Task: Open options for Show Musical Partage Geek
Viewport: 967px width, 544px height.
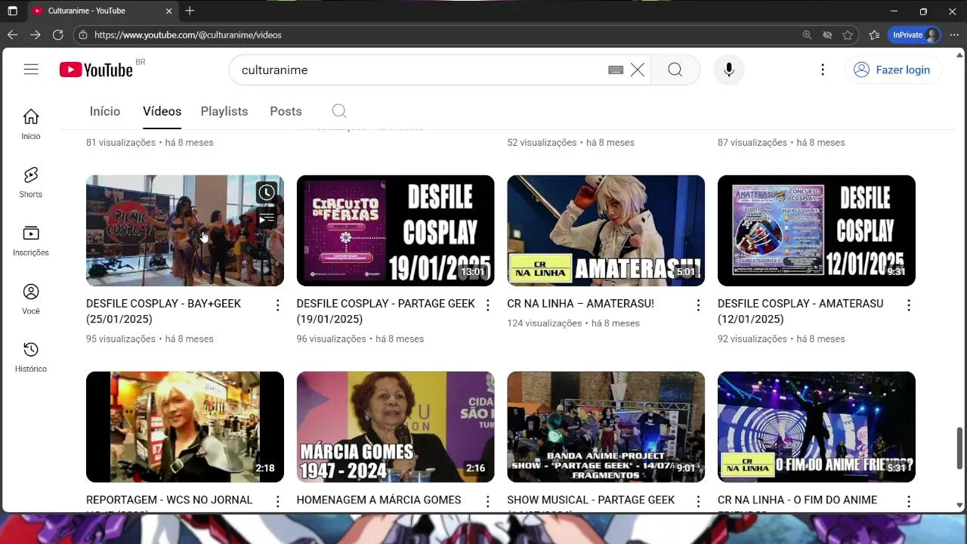Action: (x=699, y=502)
